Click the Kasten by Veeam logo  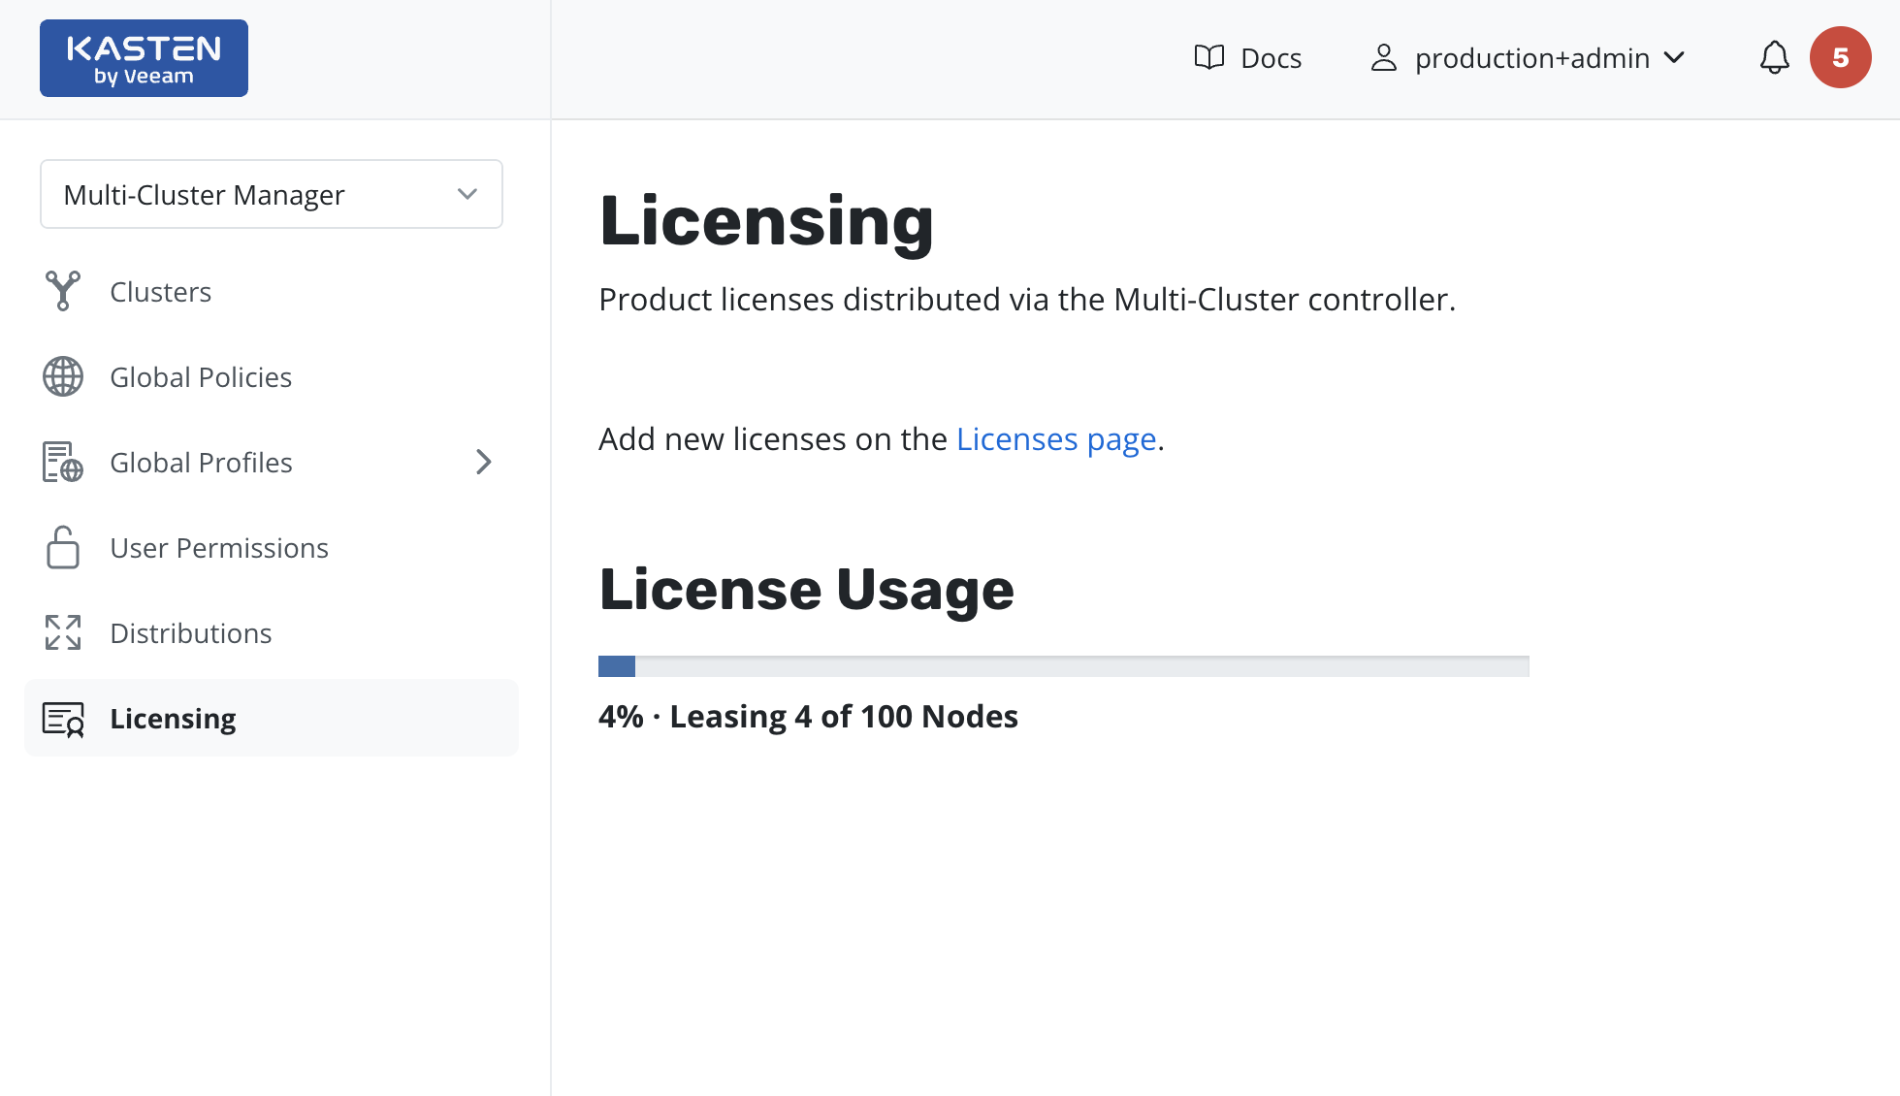coord(144,58)
